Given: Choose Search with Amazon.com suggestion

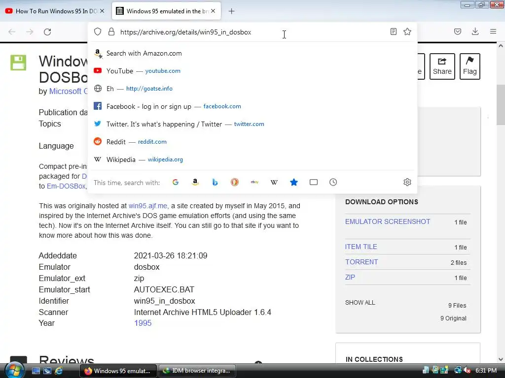Looking at the screenshot, I should point(253,53).
